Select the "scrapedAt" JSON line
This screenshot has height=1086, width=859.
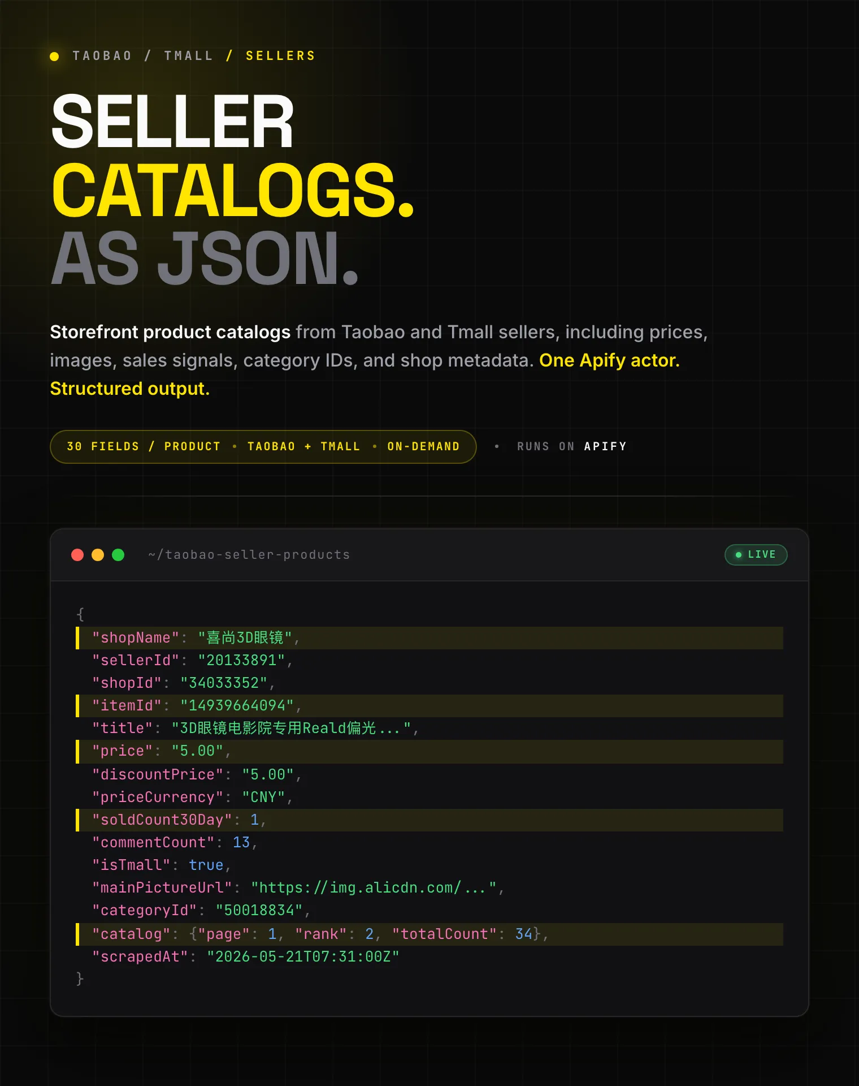click(429, 957)
